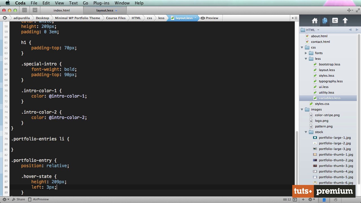Select variables.less file
Image resolution: width=361 pixels, height=203 pixels.
pyautogui.click(x=329, y=98)
